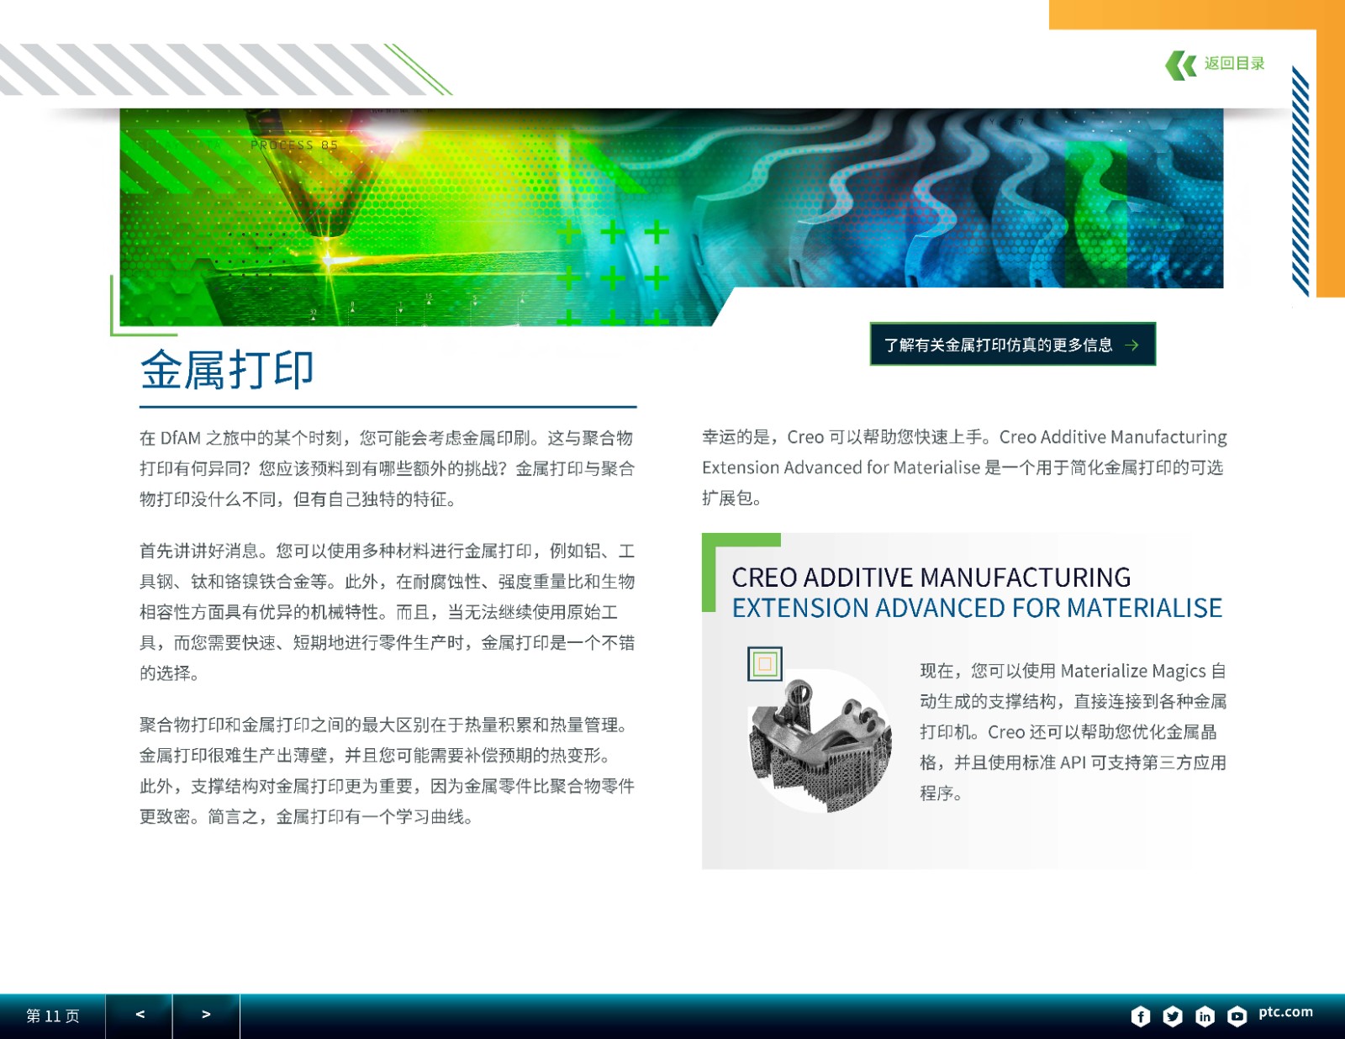Click the metal printing banner image
Screen dimensions: 1345x1039
[x=671, y=217]
